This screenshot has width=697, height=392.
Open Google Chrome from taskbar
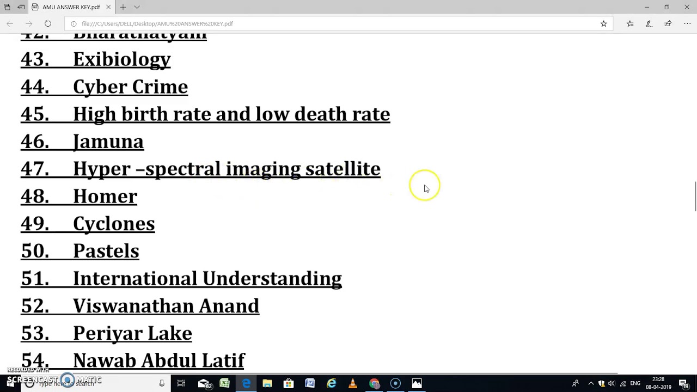click(x=374, y=384)
